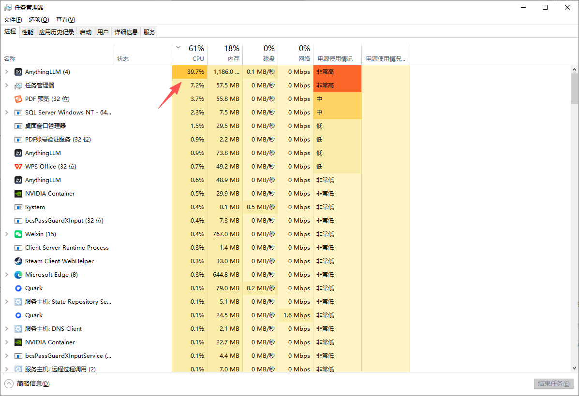Switch to the 用户 tab
Image resolution: width=579 pixels, height=396 pixels.
tap(103, 32)
